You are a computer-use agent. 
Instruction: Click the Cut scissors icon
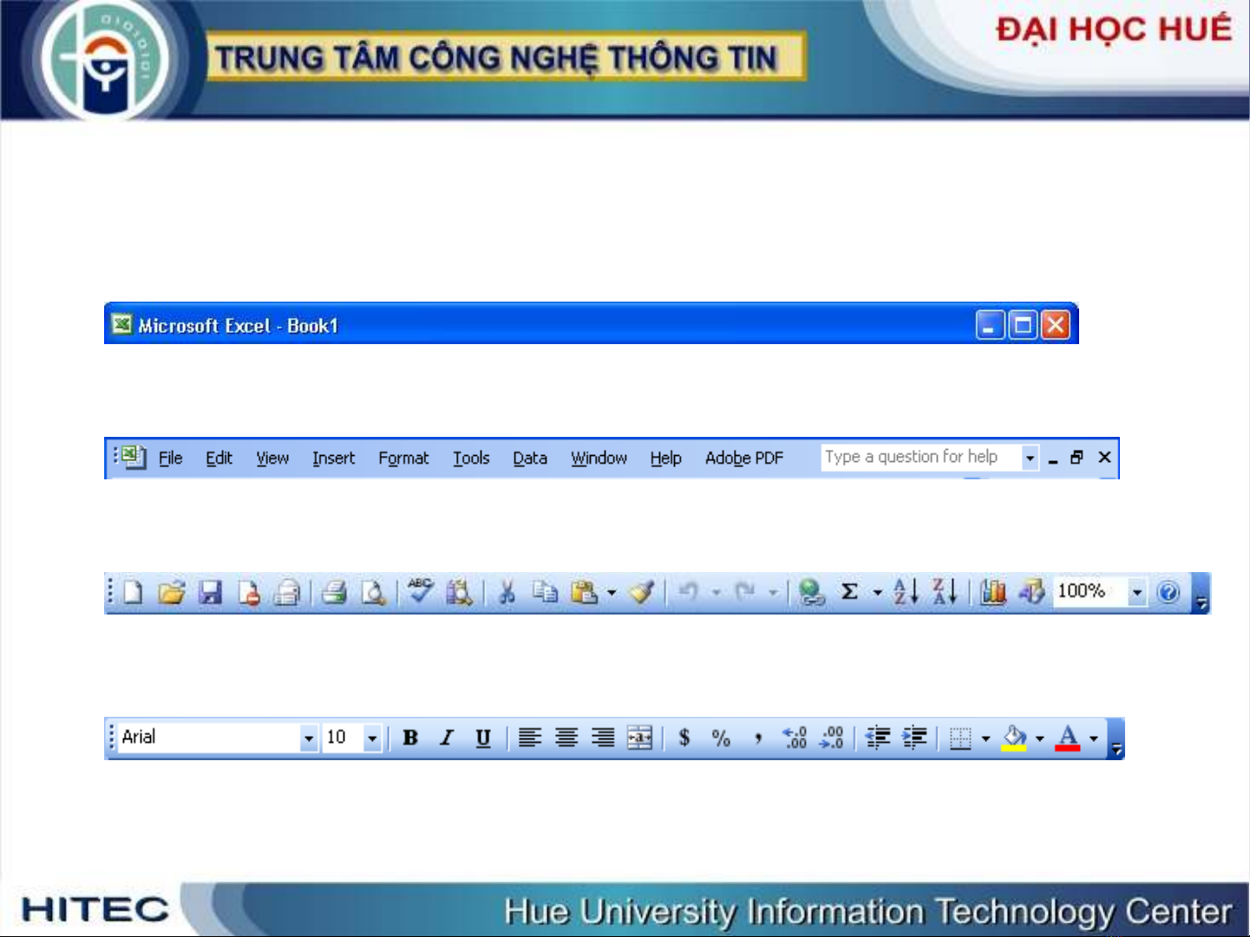507,593
